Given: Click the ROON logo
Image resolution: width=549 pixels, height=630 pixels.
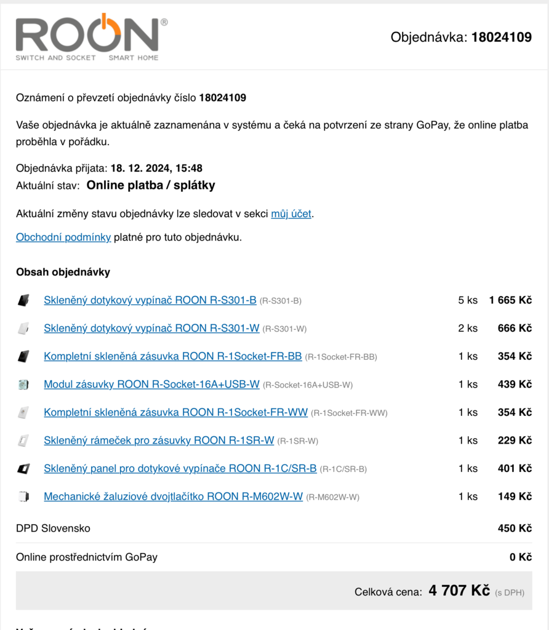Looking at the screenshot, I should (92, 37).
